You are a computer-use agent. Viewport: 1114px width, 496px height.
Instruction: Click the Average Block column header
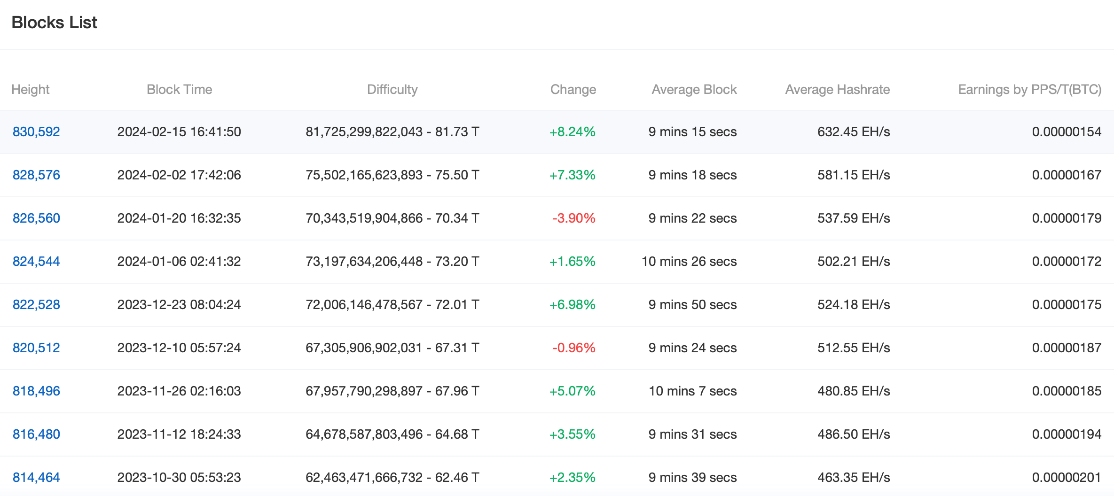(694, 90)
